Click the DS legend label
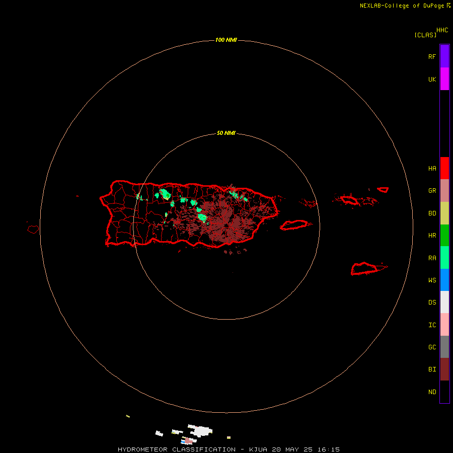This screenshot has height=453, width=453. coord(432,303)
